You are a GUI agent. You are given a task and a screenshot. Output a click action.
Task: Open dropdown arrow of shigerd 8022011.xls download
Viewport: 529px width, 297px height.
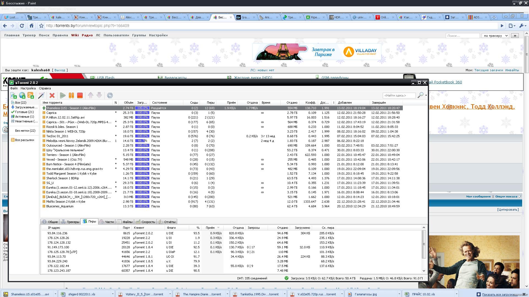click(112, 294)
